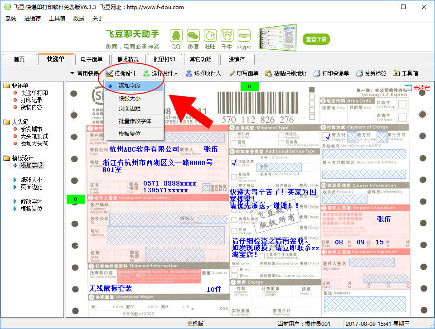
Task: Switch to the 其它功能 tab
Action: coord(200,59)
